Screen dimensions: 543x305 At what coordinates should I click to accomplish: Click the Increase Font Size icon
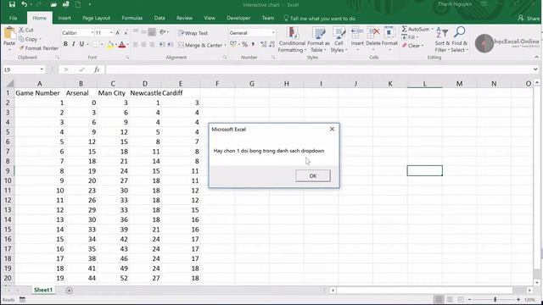tap(118, 32)
